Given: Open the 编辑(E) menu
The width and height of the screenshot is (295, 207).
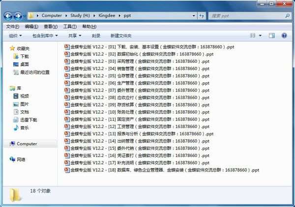Looking at the screenshot, I should click(31, 26).
